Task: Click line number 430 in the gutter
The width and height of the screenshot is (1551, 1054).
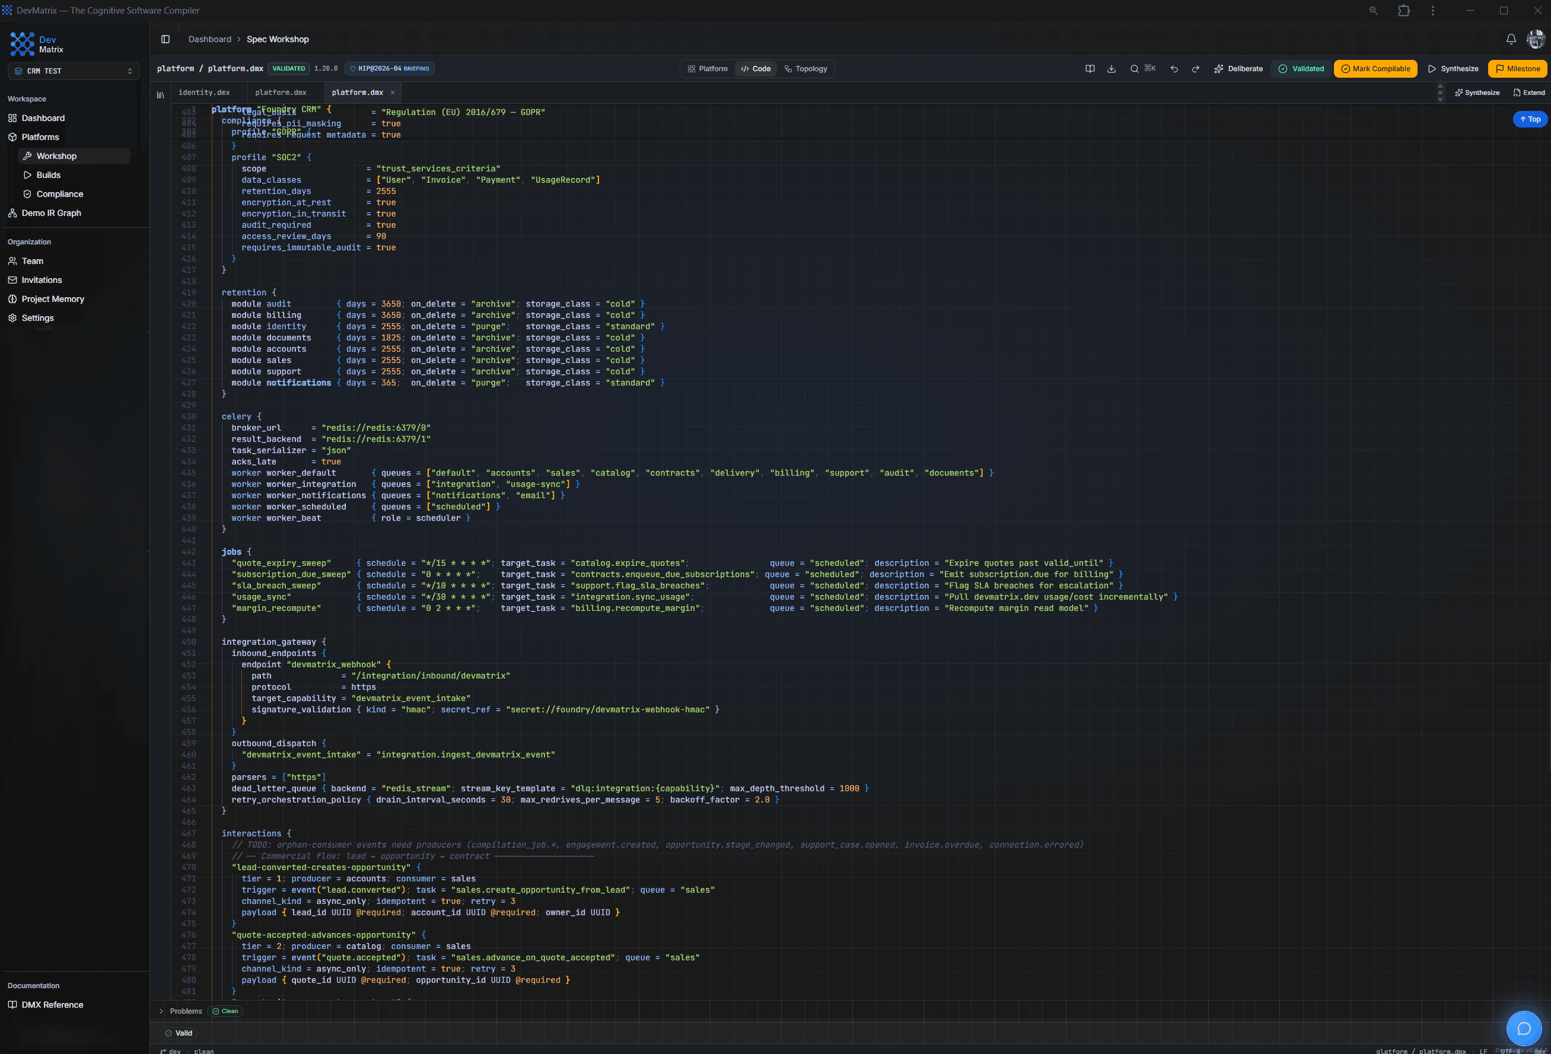Action: [x=189, y=416]
